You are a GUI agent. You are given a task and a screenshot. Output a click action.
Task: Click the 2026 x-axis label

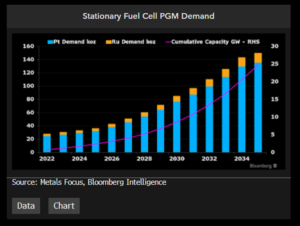click(112, 158)
